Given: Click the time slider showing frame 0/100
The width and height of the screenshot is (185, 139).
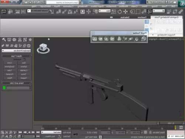Looking at the screenshot, I should (x=171, y=123).
